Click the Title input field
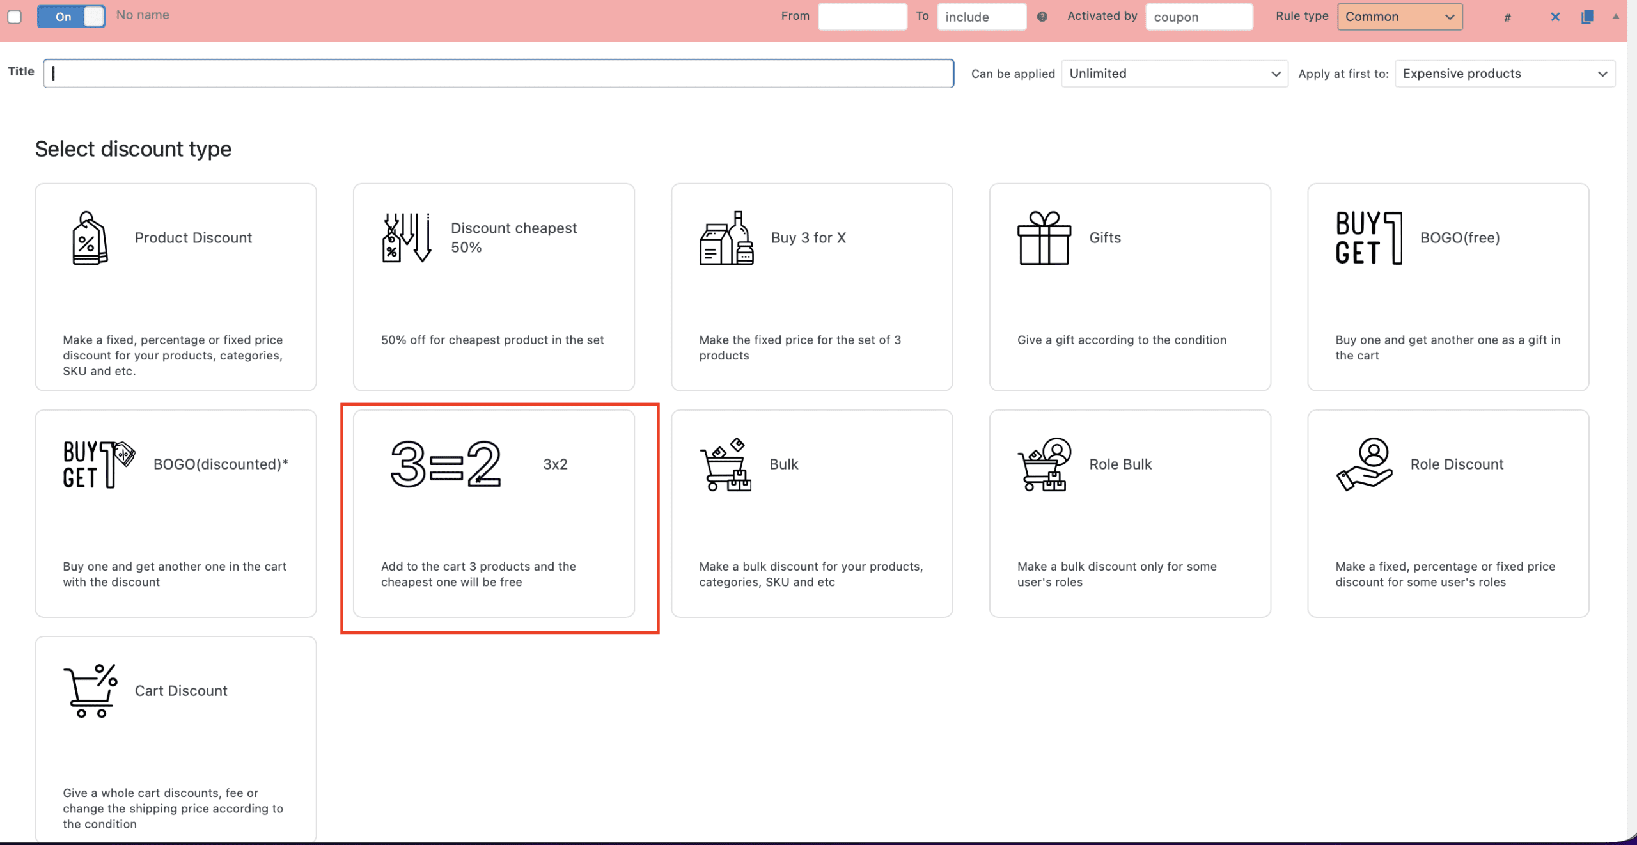The width and height of the screenshot is (1637, 845). point(499,74)
